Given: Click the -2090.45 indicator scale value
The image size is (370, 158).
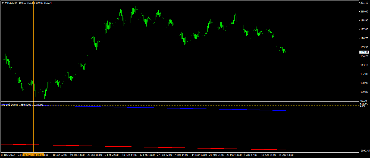Looking at the screenshot, I should [364, 151].
